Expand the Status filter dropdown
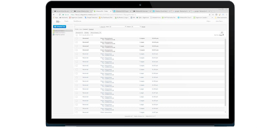The image size is (280, 137). pos(136,27)
